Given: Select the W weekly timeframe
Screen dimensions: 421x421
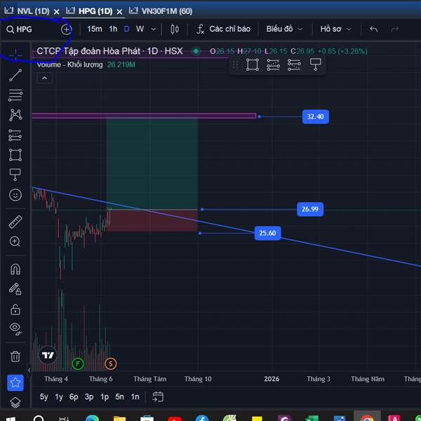Looking at the screenshot, I should (140, 29).
